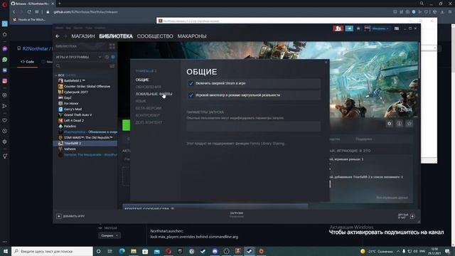Open File Explorer from the taskbar
455x256 pixels.
tap(134, 251)
